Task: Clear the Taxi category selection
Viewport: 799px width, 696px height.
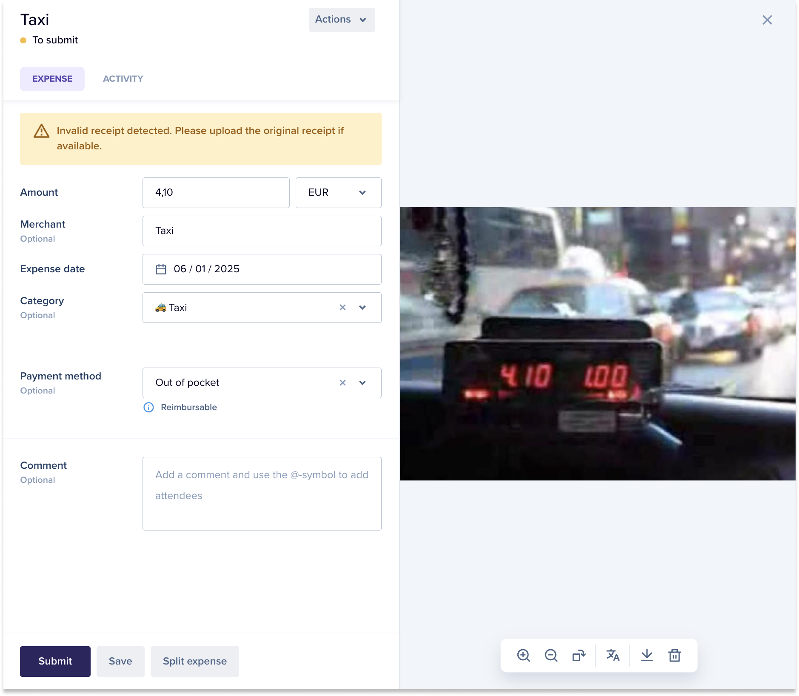Action: pyautogui.click(x=342, y=307)
